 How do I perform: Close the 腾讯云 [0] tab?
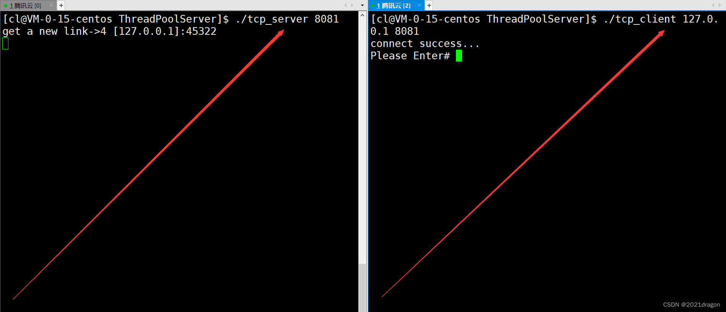click(x=51, y=5)
